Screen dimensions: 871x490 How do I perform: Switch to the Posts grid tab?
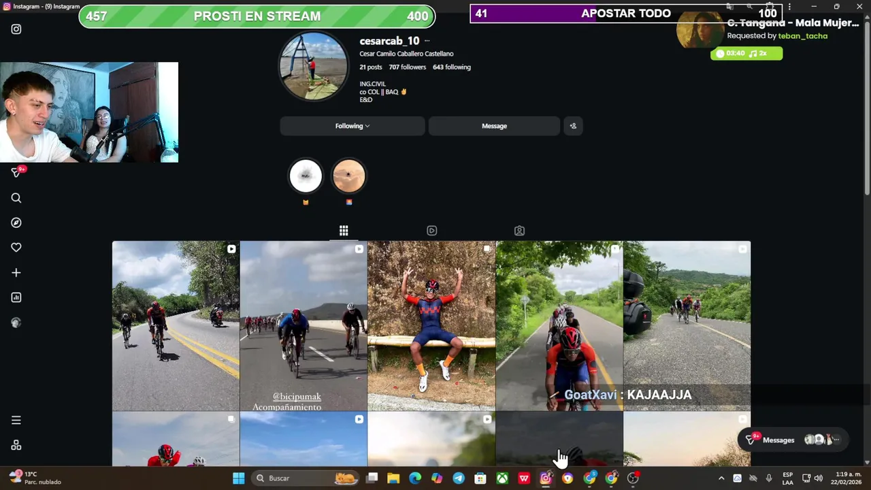click(344, 231)
